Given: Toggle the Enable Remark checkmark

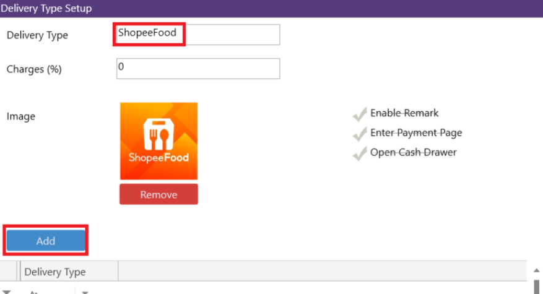Looking at the screenshot, I should click(359, 115).
